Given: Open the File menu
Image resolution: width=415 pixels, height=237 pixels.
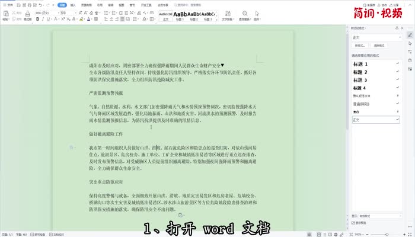Looking at the screenshot, I should [x=8, y=5].
